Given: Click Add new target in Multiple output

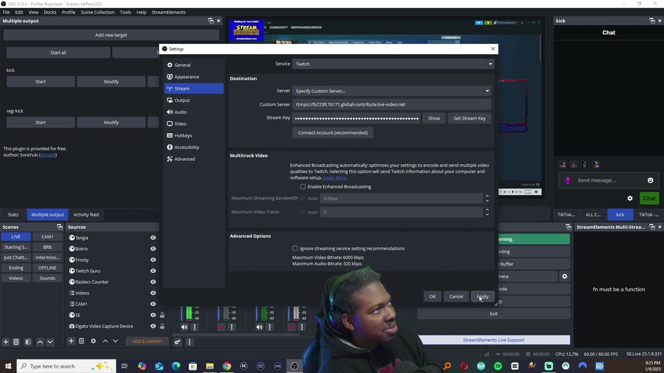Looking at the screenshot, I should [x=111, y=35].
